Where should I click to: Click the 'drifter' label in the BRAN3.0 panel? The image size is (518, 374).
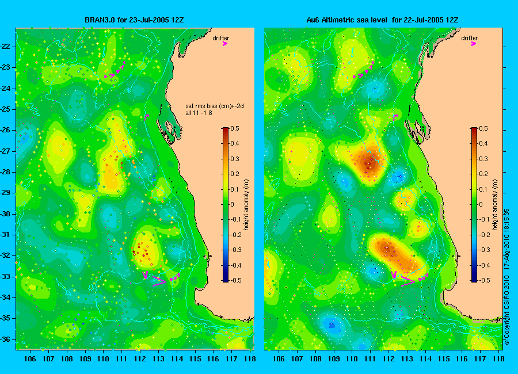point(220,38)
